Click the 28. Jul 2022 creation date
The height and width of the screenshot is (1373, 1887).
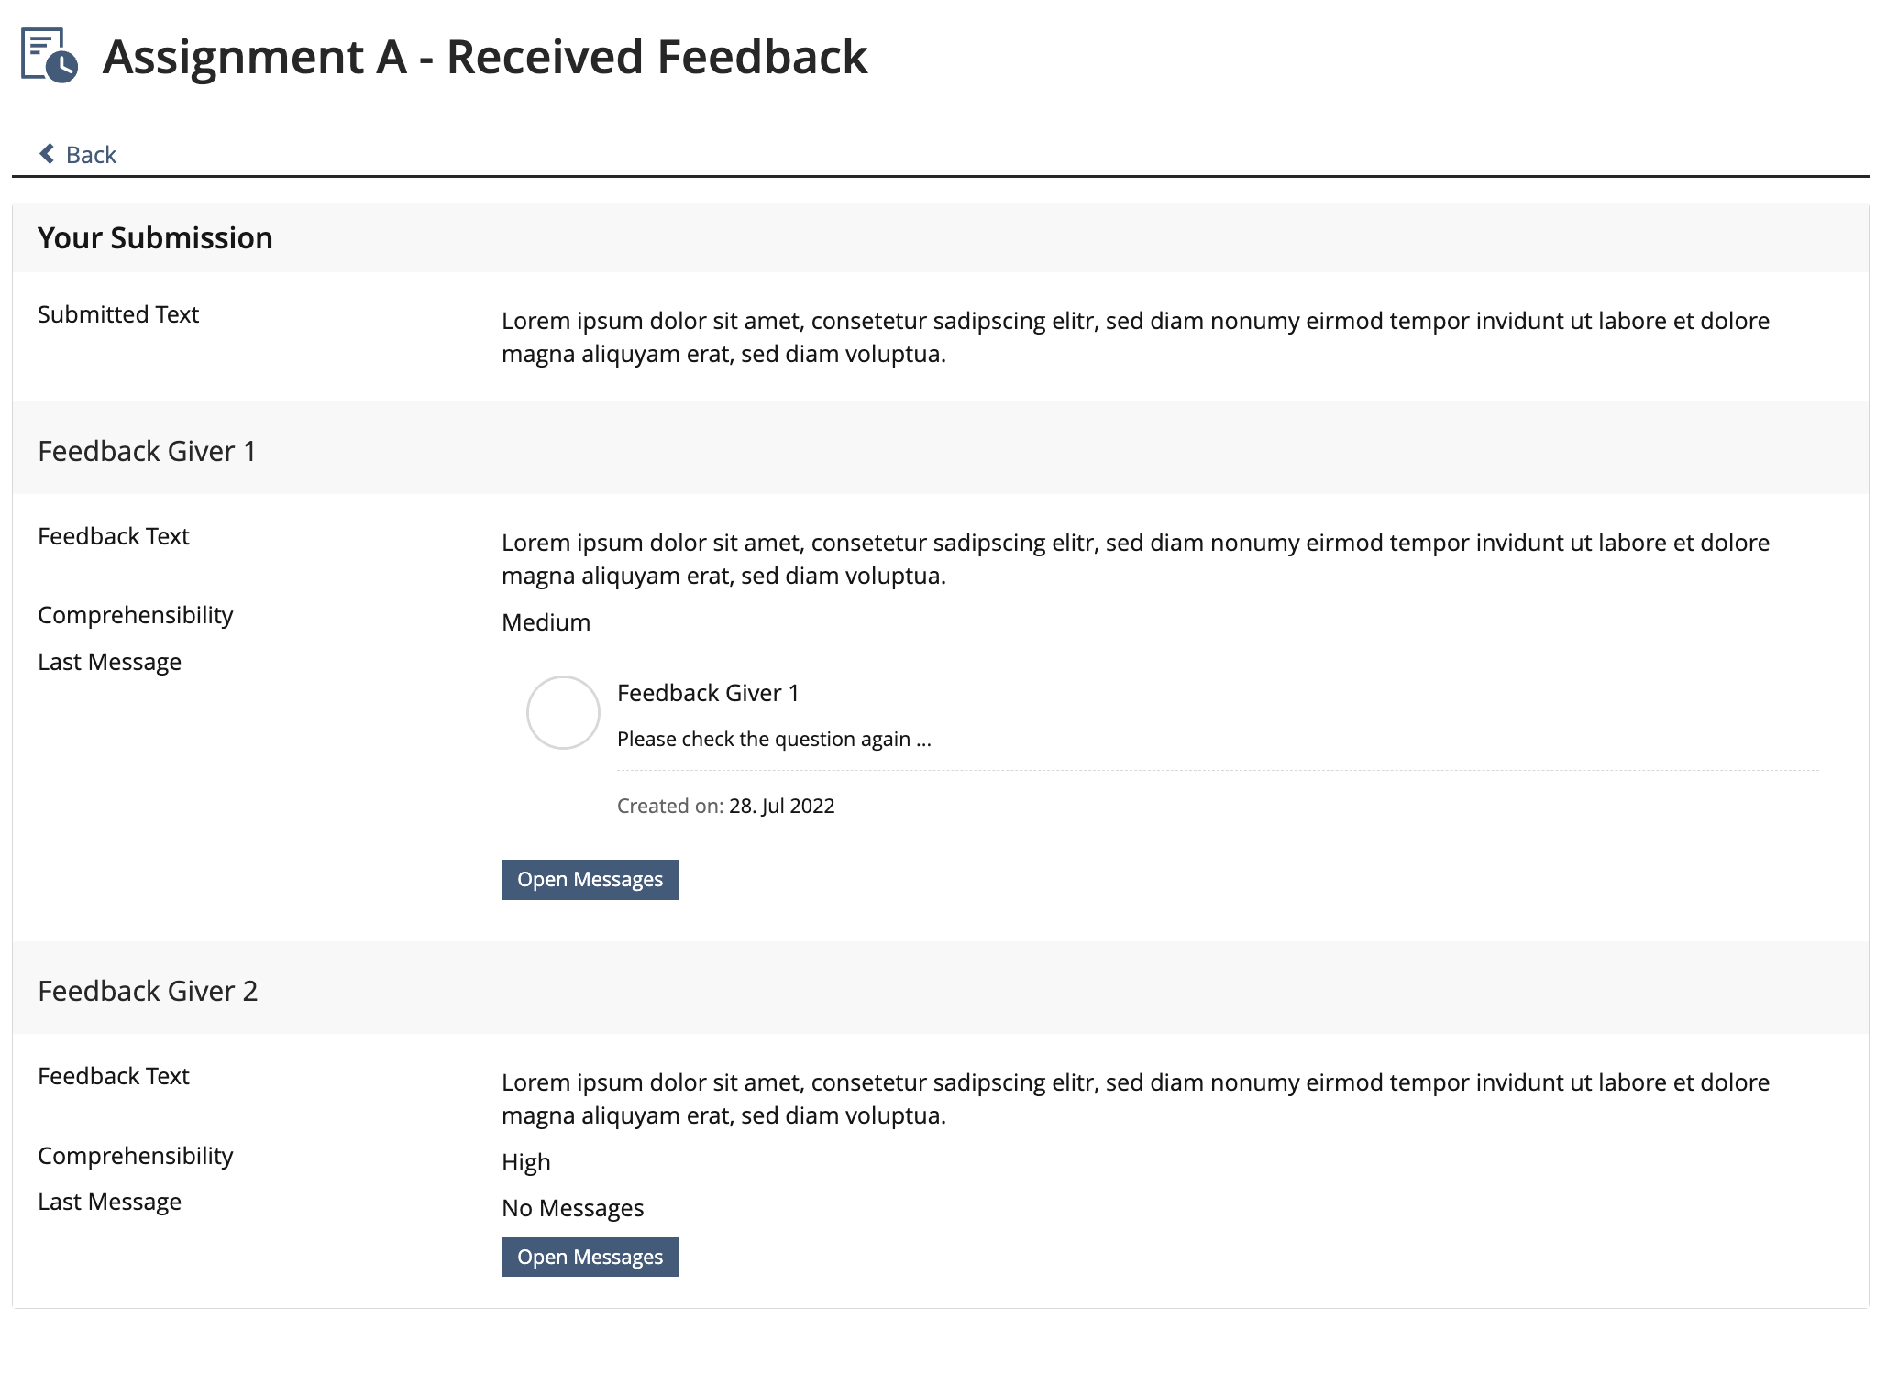click(x=781, y=806)
